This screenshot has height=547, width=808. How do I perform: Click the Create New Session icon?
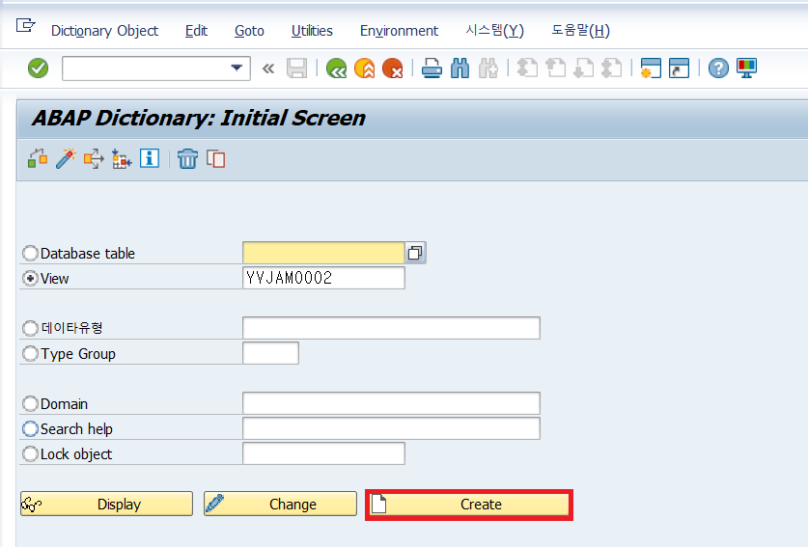click(651, 68)
